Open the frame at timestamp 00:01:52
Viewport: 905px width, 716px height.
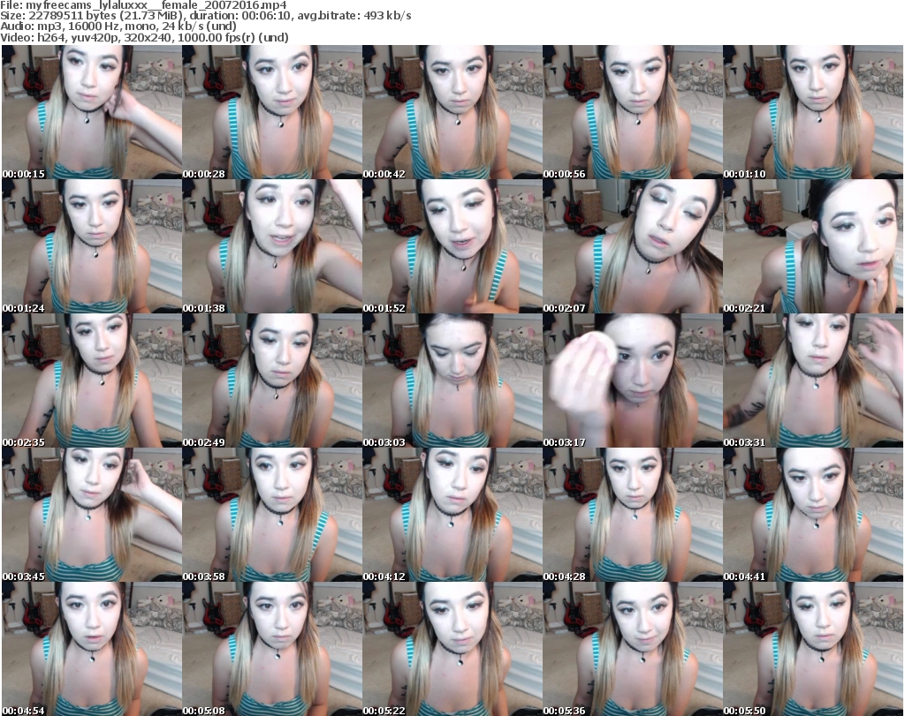click(x=452, y=246)
